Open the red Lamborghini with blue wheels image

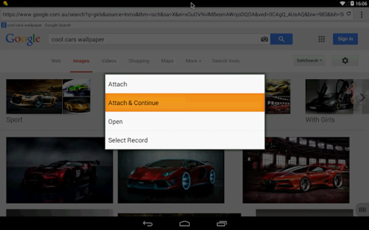tap(171, 176)
